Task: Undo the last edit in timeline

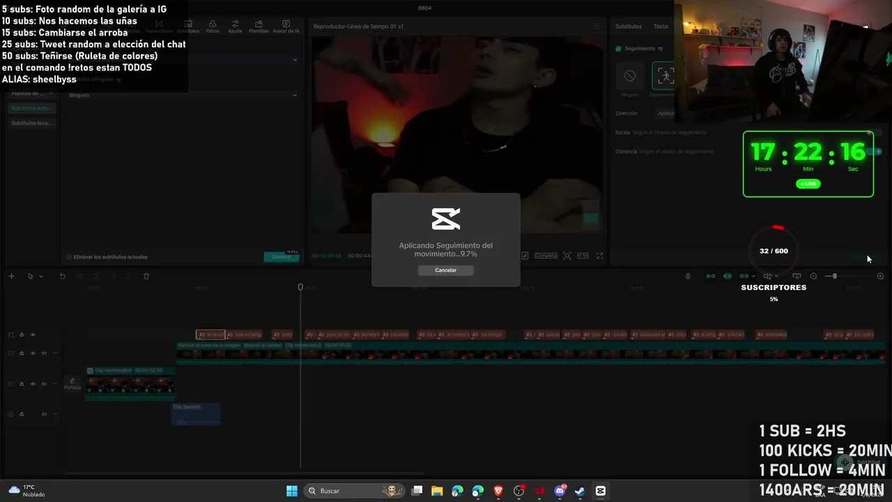Action: tap(62, 277)
